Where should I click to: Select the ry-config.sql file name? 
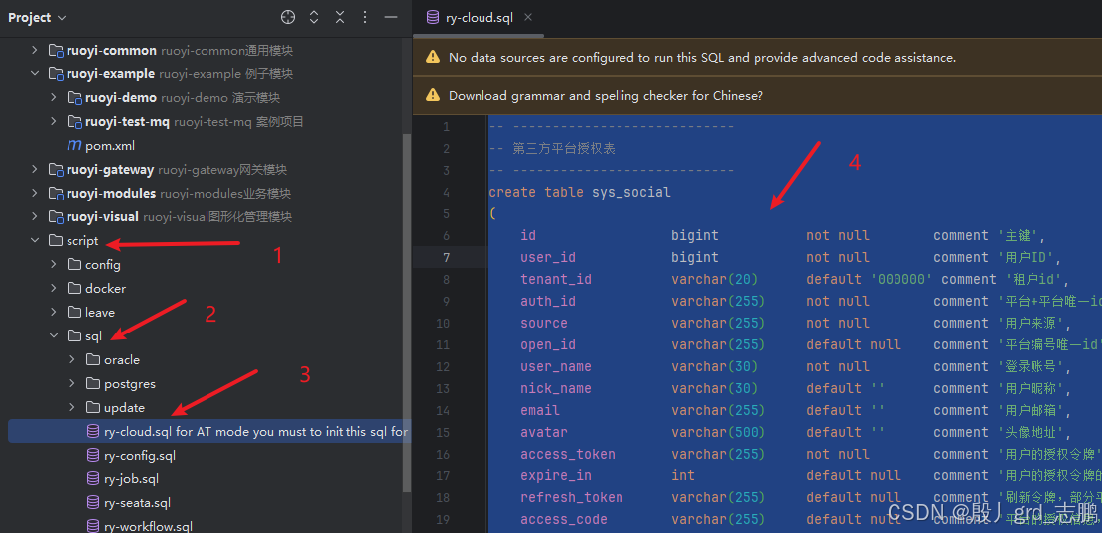(140, 456)
